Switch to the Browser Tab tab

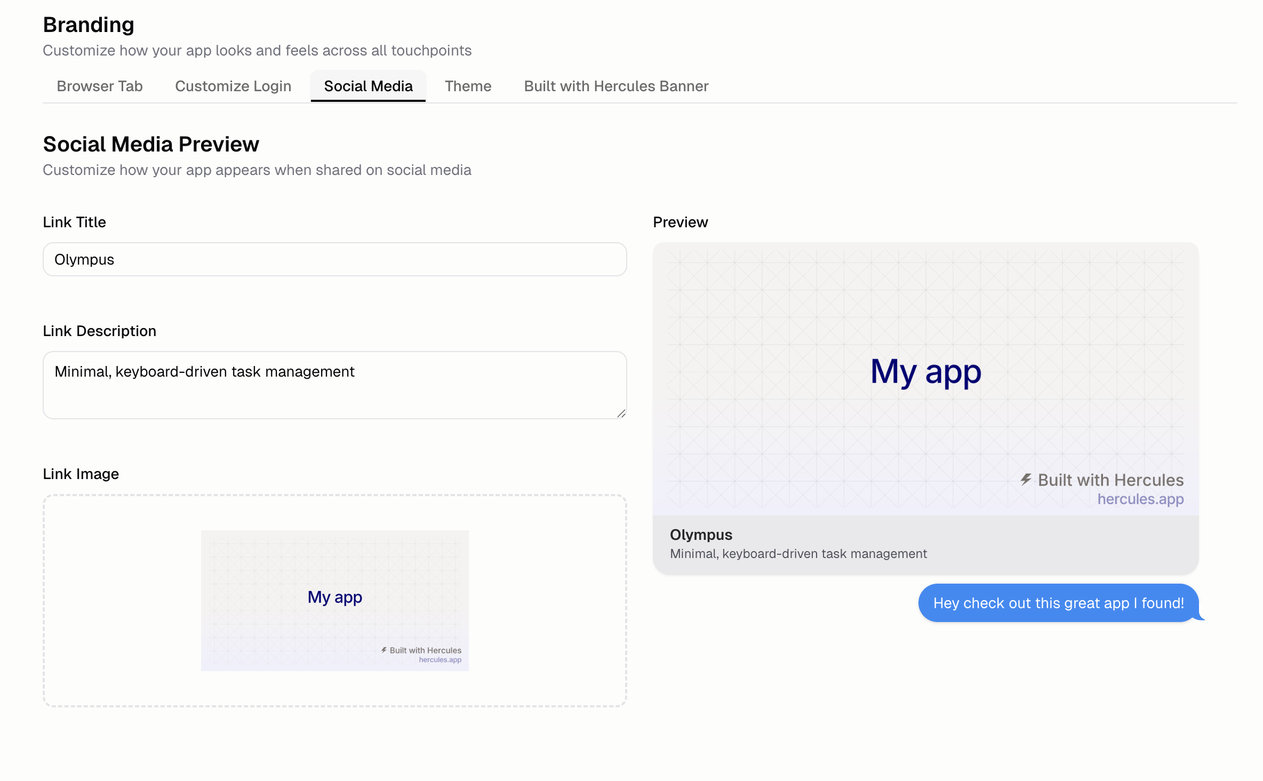click(99, 86)
